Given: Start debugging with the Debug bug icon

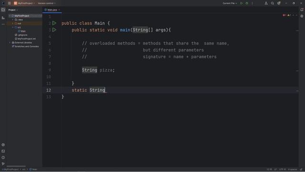Looking at the screenshot, I should click(x=247, y=3).
